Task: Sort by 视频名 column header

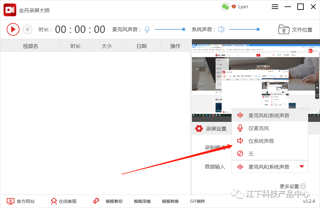Action: pos(30,46)
